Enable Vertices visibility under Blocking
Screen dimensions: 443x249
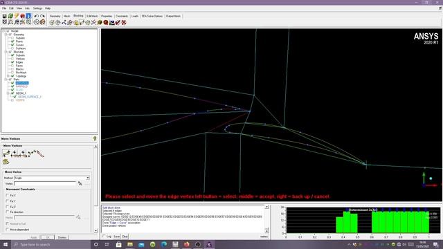(x=12, y=59)
